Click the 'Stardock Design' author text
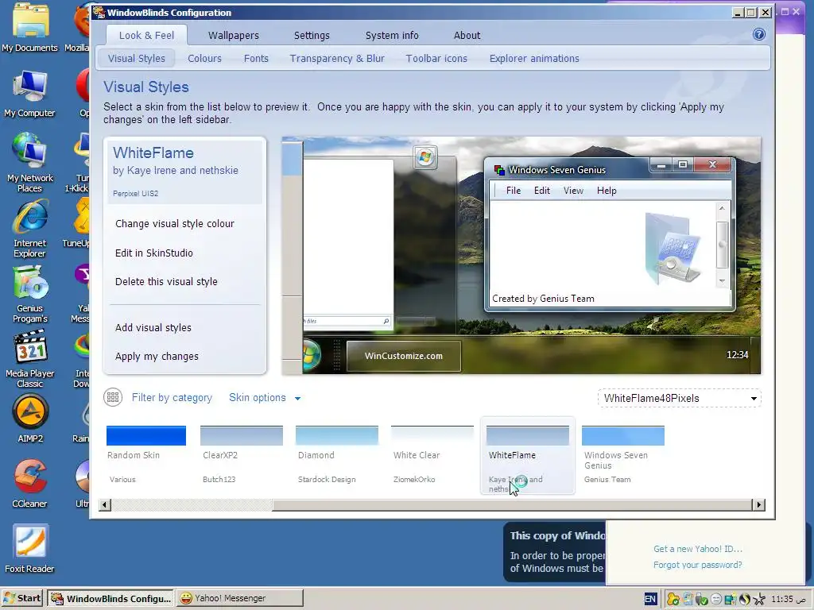Screen dimensions: 814x610 click(327, 479)
